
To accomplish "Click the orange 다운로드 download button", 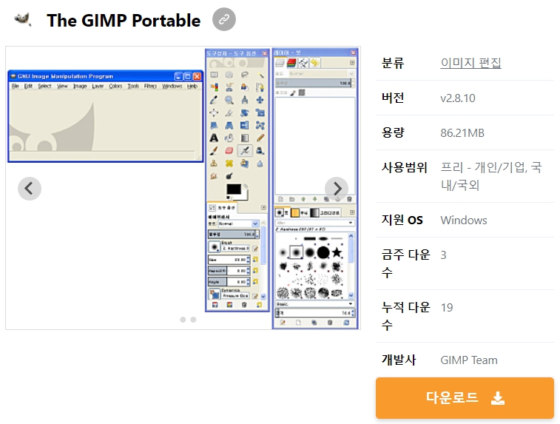I will [x=465, y=397].
